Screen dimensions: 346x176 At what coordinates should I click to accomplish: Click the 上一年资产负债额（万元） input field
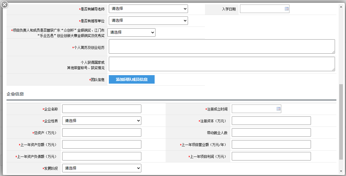tap(102, 156)
